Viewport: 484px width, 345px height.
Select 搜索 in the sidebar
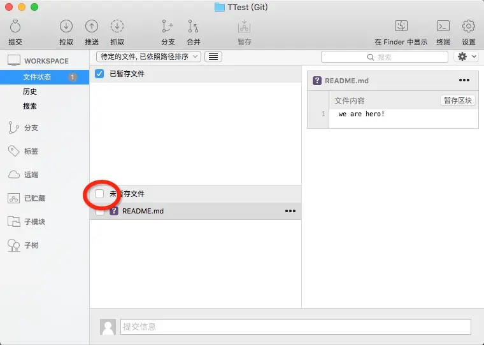coord(30,106)
